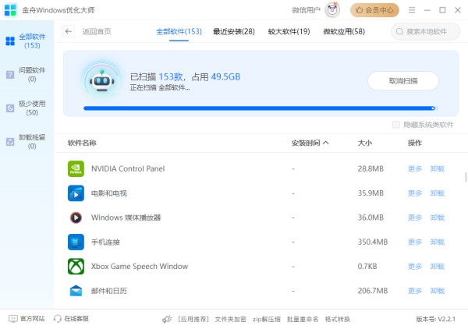Screen dimensions: 468x329
Task: Open 更多 for 邮件和日历
Action: [x=415, y=291]
